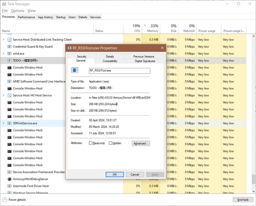Click the 3DPrintService.exe icon
This screenshot has width=256, height=206.
10,123
